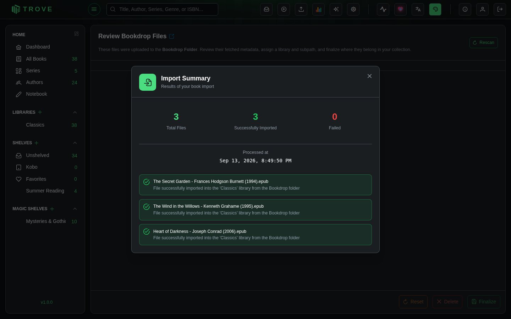Screen dimensions: 511x319
Task: Click the upload icon in toolbar
Action: [x=301, y=9]
